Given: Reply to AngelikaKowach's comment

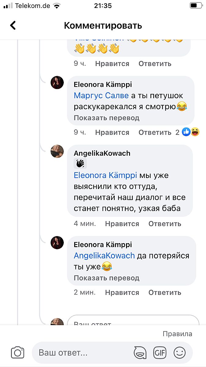Looking at the screenshot, I should pyautogui.click(x=165, y=224).
